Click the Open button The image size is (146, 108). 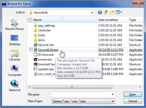pyautogui.click(x=133, y=94)
